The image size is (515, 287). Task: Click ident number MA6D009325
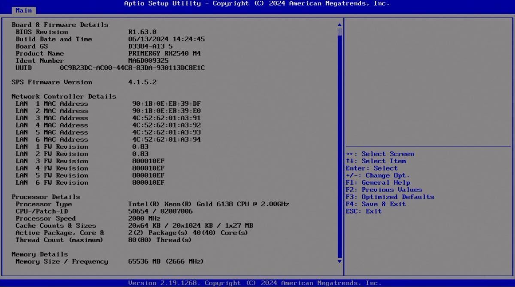(x=148, y=61)
